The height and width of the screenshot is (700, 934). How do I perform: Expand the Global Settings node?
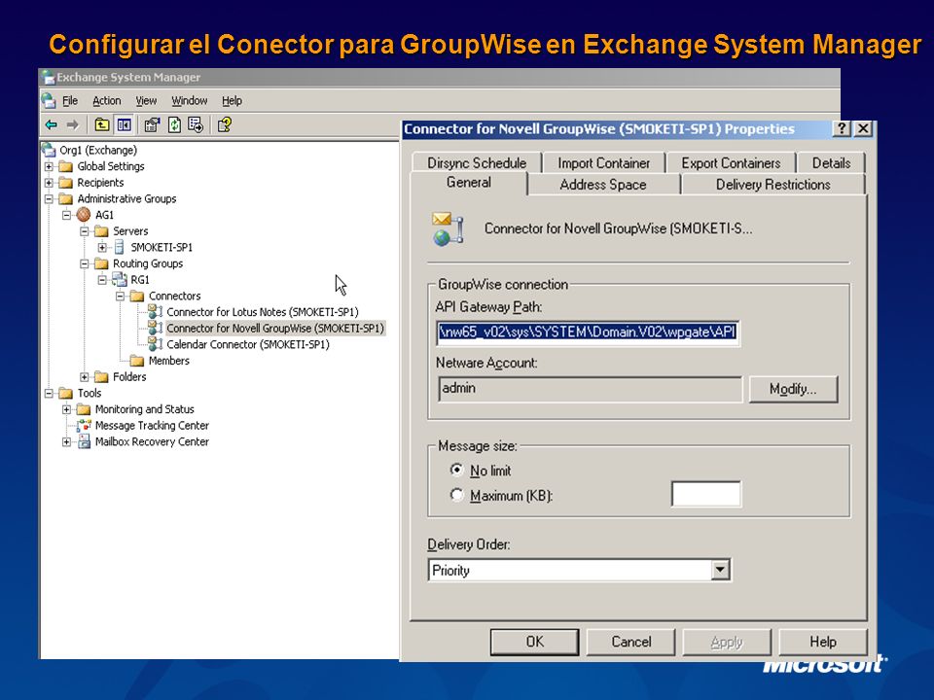coord(49,166)
